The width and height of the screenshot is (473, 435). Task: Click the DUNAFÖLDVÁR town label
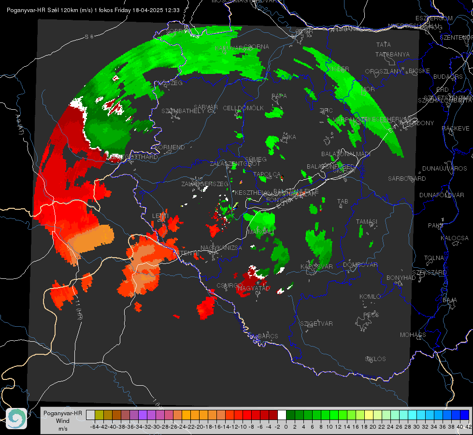coord(442,195)
